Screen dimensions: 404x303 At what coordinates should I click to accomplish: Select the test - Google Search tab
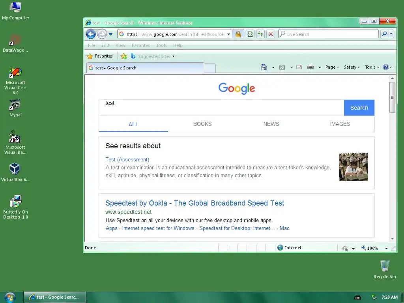click(145, 68)
